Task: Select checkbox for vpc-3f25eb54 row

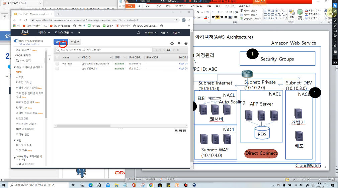Action: (57, 68)
